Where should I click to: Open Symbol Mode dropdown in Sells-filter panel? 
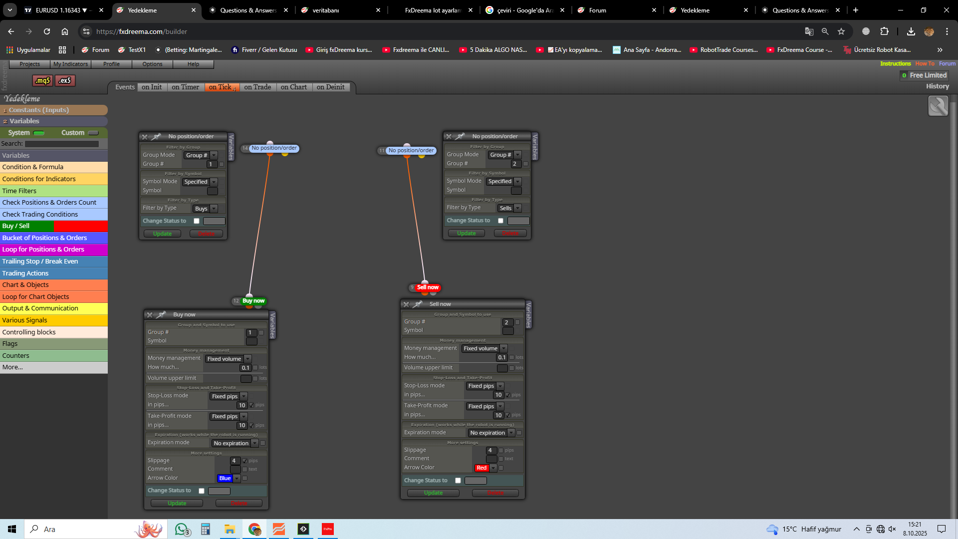click(x=504, y=182)
